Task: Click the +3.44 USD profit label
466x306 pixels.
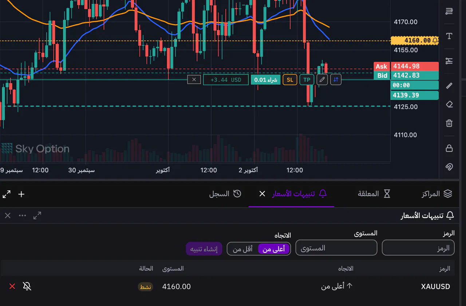Action: click(x=226, y=80)
